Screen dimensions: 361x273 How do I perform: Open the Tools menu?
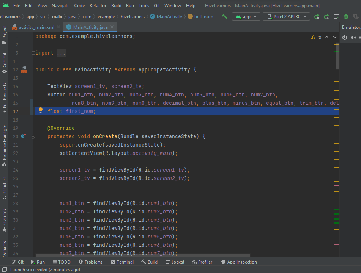pyautogui.click(x=144, y=6)
